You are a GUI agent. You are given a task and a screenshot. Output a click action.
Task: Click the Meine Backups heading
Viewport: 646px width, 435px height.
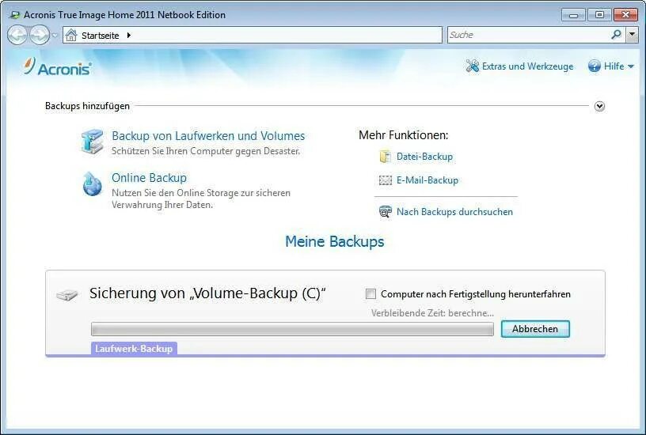[335, 241]
